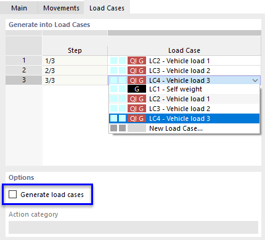
Task: Click the gray badge beside New Load Case
Action: (137, 128)
